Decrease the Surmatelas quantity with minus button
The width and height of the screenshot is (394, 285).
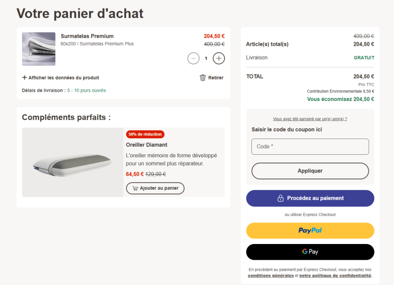193,58
